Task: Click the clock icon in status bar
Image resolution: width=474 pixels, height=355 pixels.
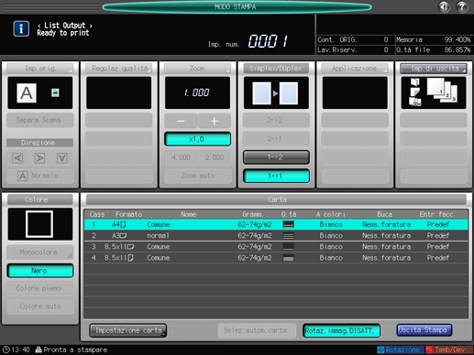Action: [x=6, y=350]
